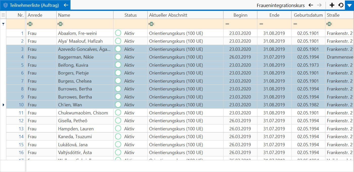Screen dimensions: 354x172
Task: Open participant number 1 link
Action: (22, 33)
